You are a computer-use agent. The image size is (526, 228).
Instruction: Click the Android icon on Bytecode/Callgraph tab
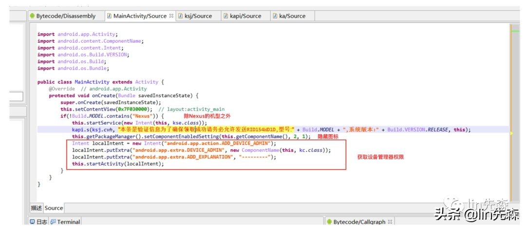tap(329, 222)
